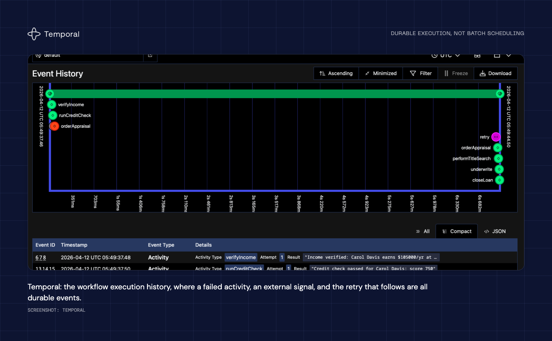Click the Event ID column header
The width and height of the screenshot is (552, 341).
pos(45,245)
